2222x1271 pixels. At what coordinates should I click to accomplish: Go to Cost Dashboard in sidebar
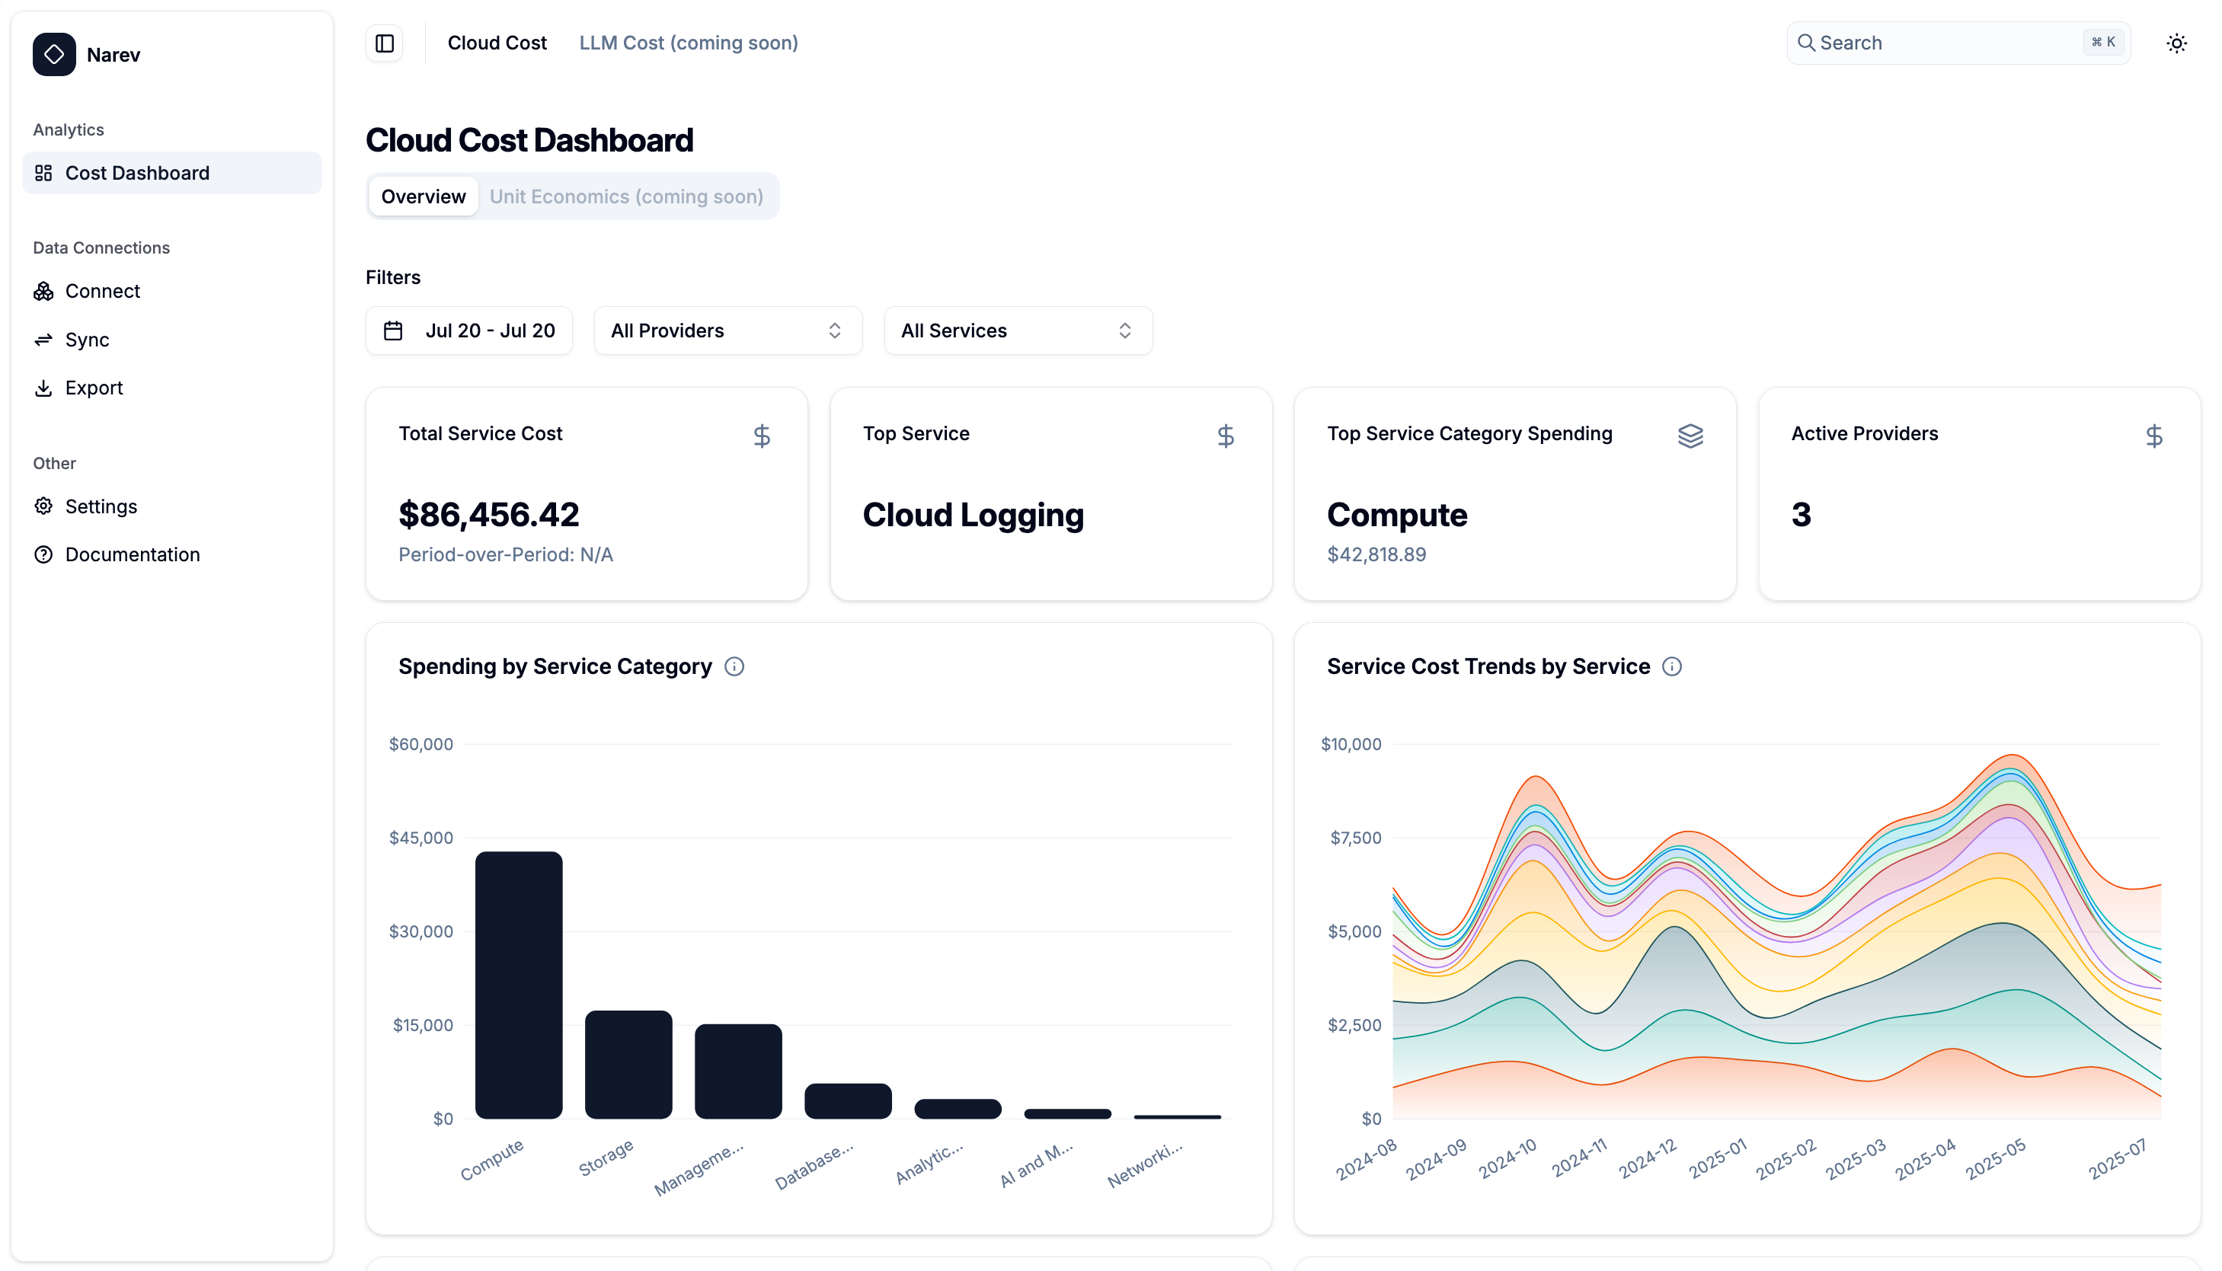click(137, 173)
